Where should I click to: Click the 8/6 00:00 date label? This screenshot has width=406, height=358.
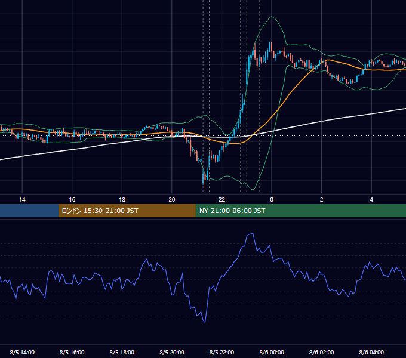pos(272,352)
